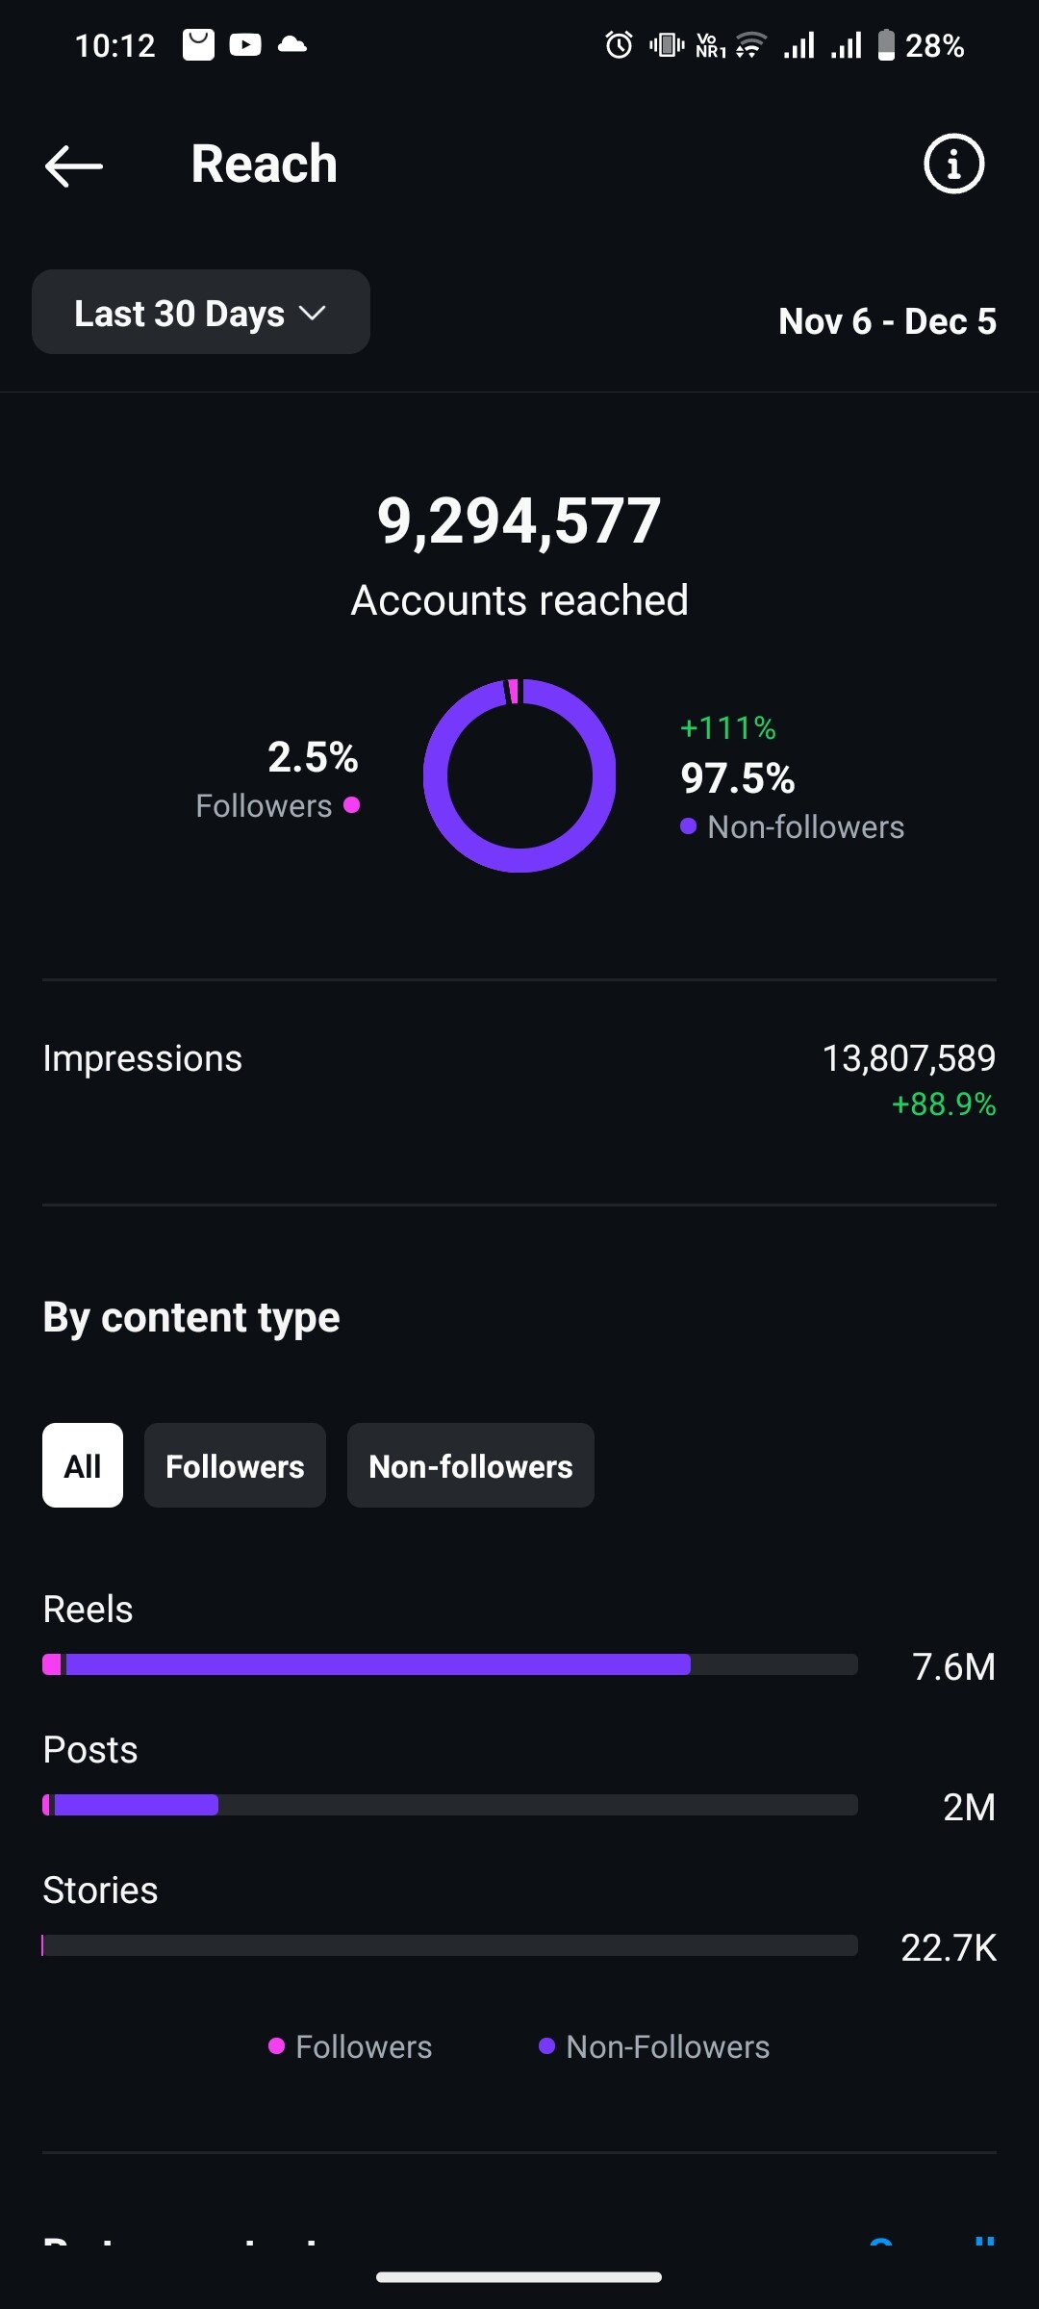Tap the Wi-Fi status icon
Viewport: 1039px width, 2309px height.
750,45
